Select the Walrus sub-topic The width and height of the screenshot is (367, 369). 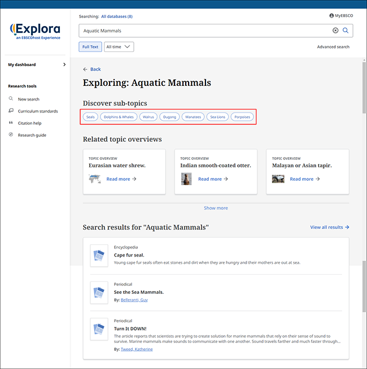pyautogui.click(x=148, y=117)
